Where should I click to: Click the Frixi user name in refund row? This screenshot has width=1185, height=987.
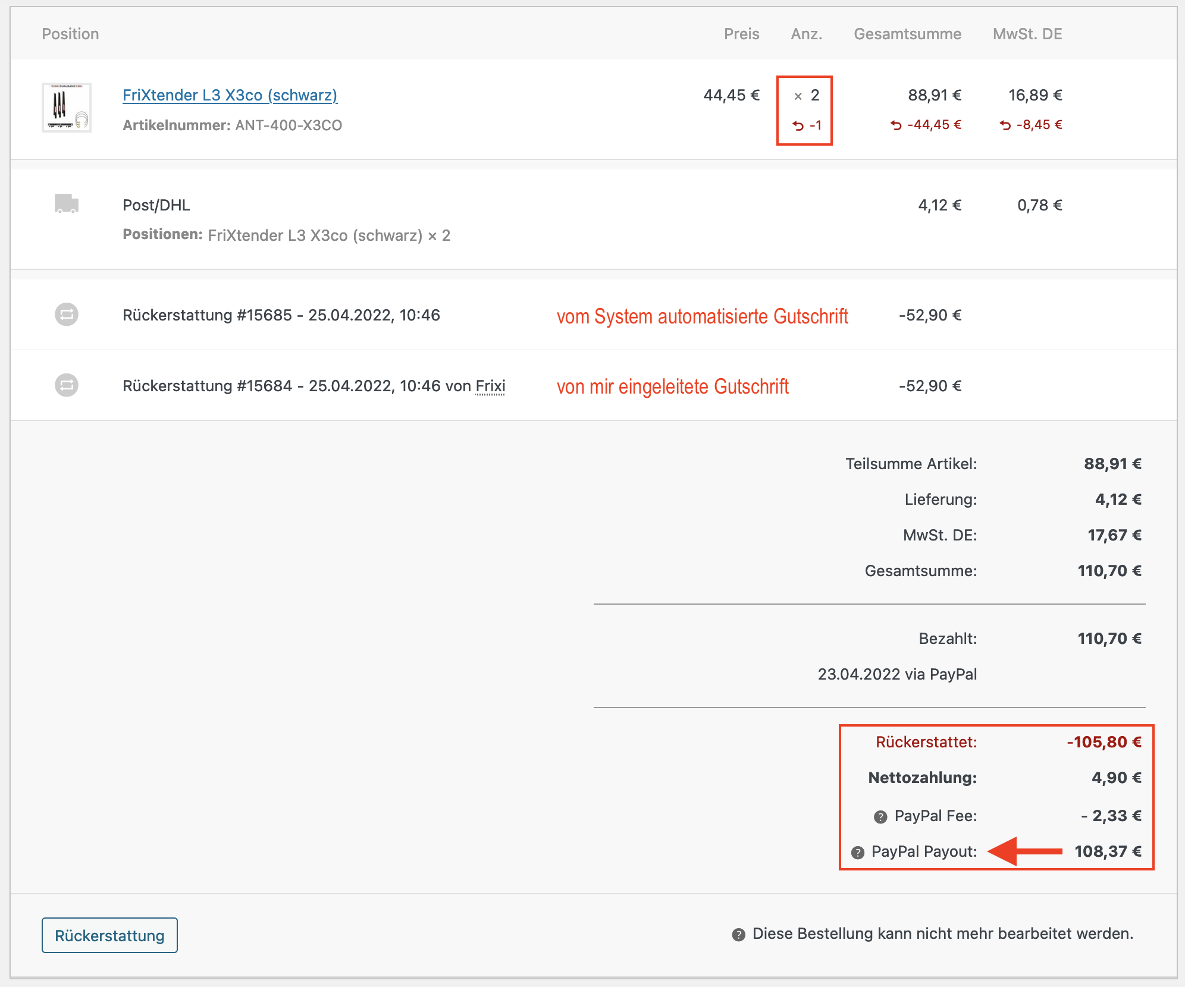tap(490, 386)
